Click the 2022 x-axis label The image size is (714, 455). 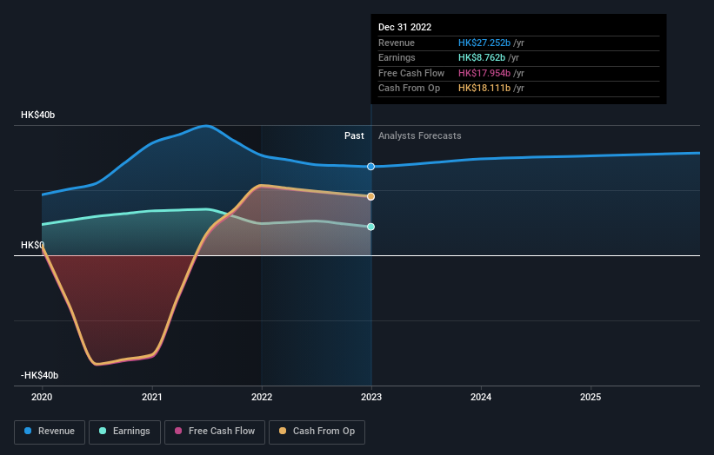[262, 398]
